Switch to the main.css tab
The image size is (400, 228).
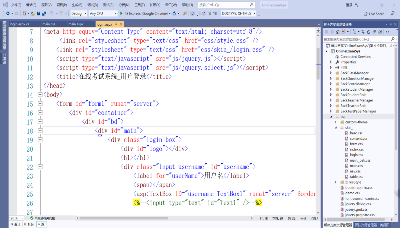49,24
